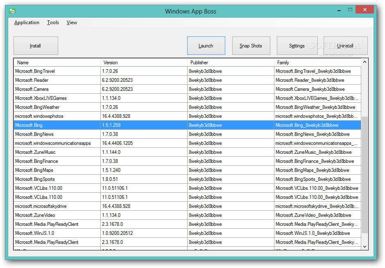The image size is (385, 268).
Task: Click Microsoft.BingTravel_8wekyb3d8bbwe family cell
Action: [x=317, y=71]
